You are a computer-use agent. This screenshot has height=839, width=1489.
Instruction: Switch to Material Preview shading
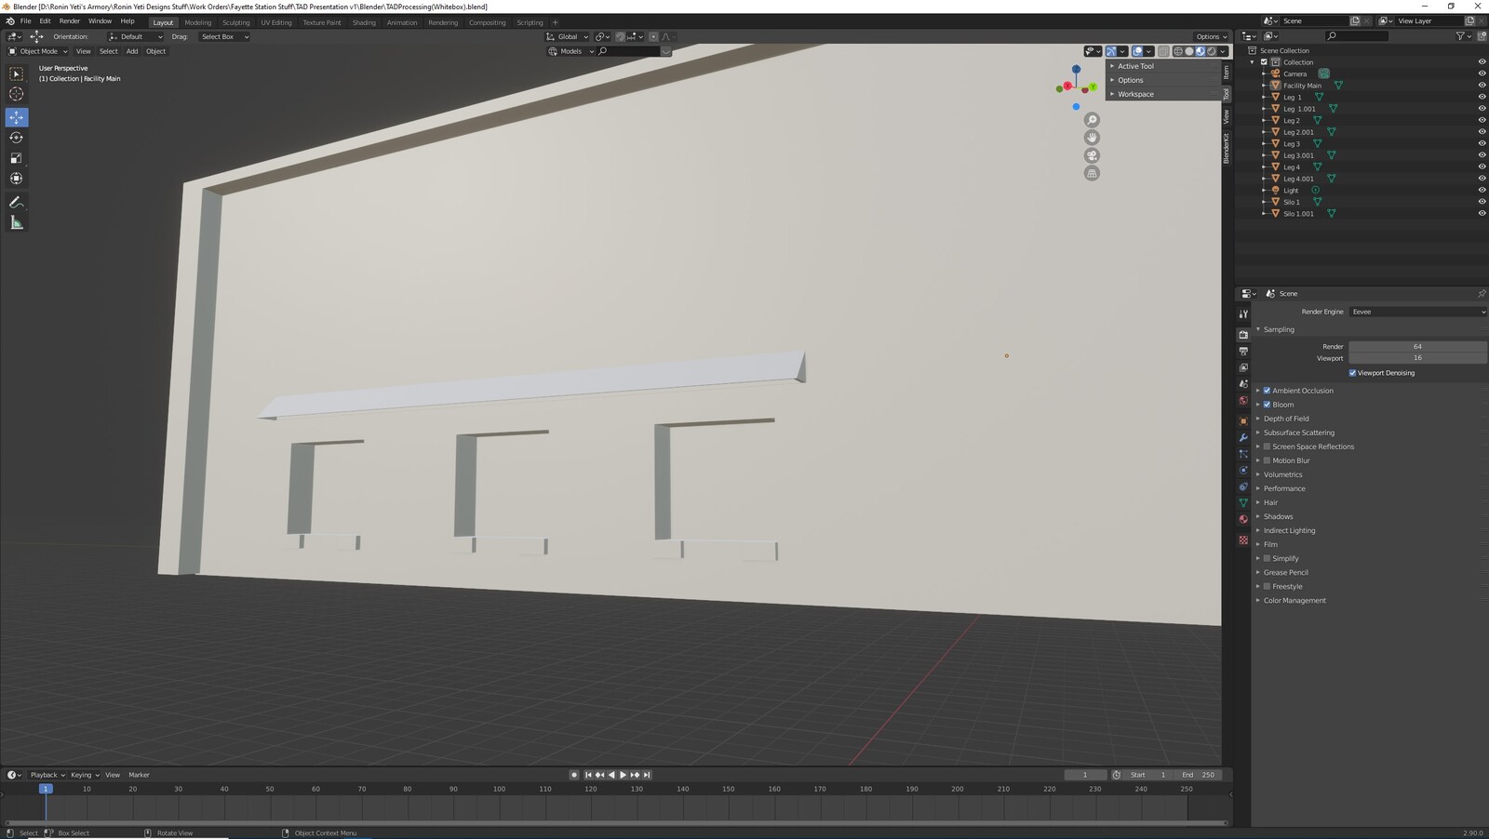point(1201,51)
